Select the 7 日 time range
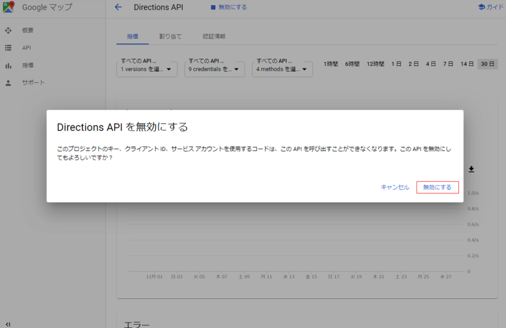506x328 pixels. (448, 64)
